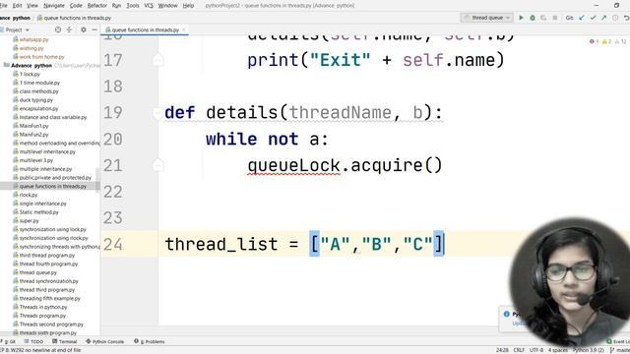This screenshot has height=354, width=630.
Task: Open the Problems tool window
Action: click(x=150, y=341)
